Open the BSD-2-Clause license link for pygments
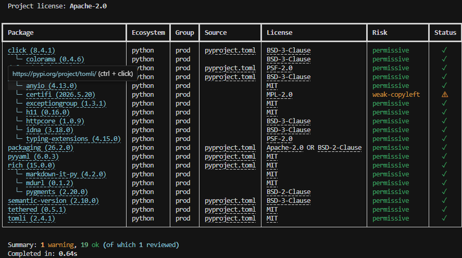 (x=289, y=192)
